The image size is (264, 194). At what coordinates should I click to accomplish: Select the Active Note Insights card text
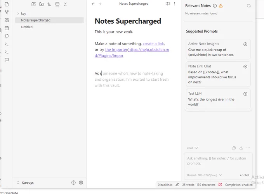[211, 52]
